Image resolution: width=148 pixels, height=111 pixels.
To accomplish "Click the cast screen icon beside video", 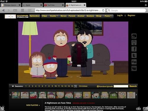I will click(x=134, y=36).
